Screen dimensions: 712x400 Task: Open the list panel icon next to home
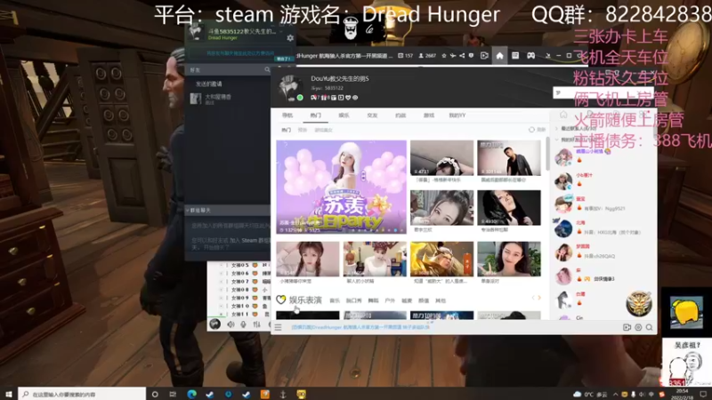515,56
